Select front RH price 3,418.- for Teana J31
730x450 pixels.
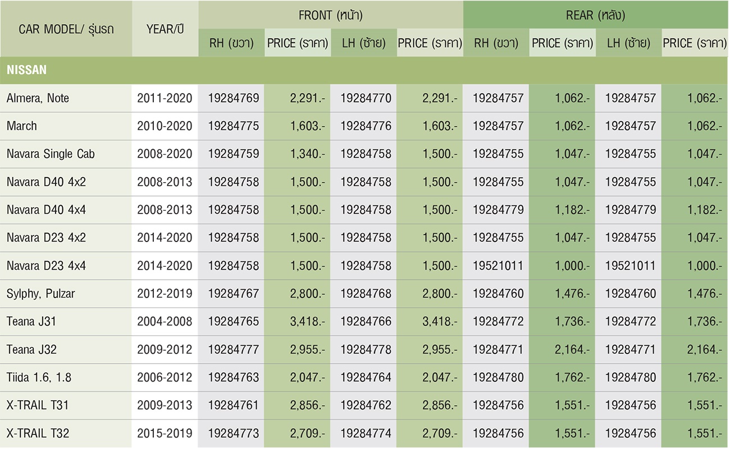click(307, 322)
